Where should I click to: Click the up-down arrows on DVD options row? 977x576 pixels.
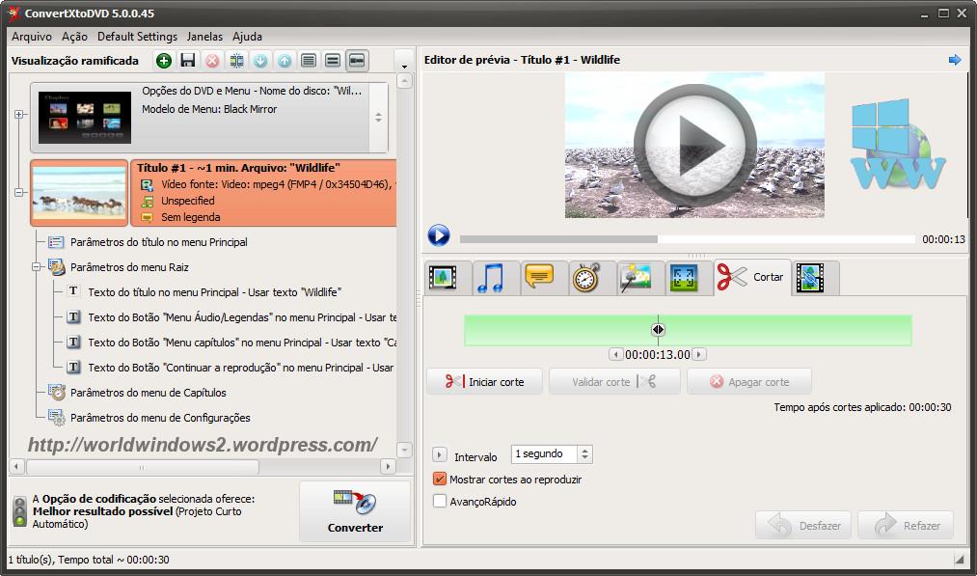click(x=378, y=117)
